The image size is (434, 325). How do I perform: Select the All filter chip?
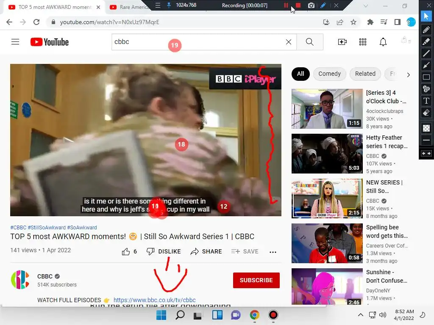(x=300, y=74)
